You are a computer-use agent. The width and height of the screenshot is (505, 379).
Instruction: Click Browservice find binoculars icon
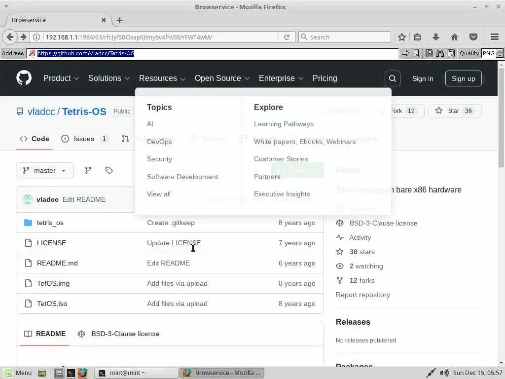pyautogui.click(x=440, y=53)
